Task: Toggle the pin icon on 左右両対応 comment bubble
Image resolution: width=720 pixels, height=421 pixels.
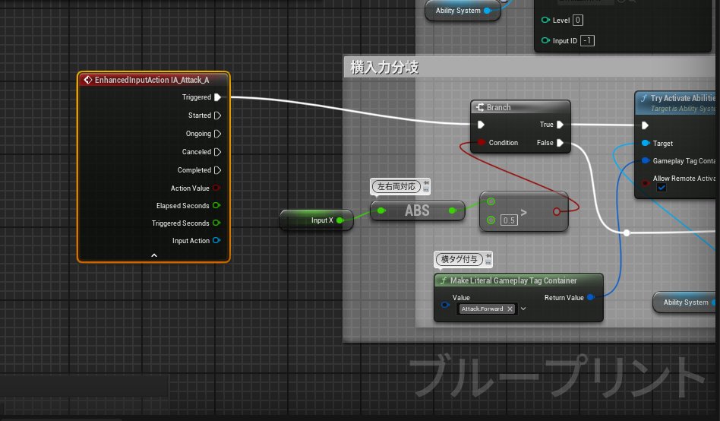Action: click(426, 183)
